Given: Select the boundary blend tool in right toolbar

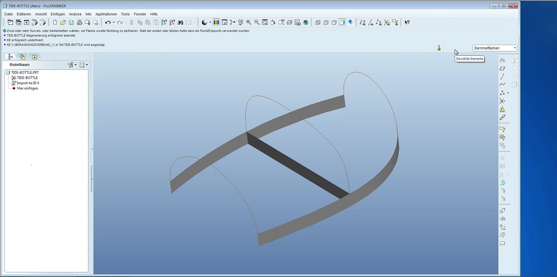Looking at the screenshot, I should [x=502, y=235].
